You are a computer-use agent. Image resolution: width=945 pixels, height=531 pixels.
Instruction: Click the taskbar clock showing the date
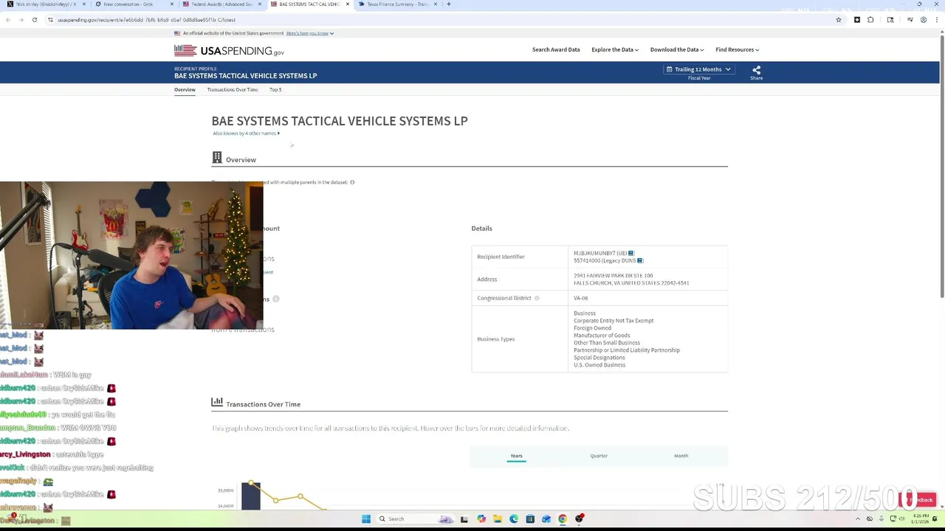921,518
